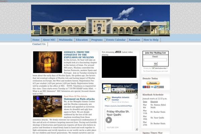Image resolution: width=201 pixels, height=134 pixels.
Task: Focus the mailing list Email field
Action: pyautogui.click(x=155, y=60)
